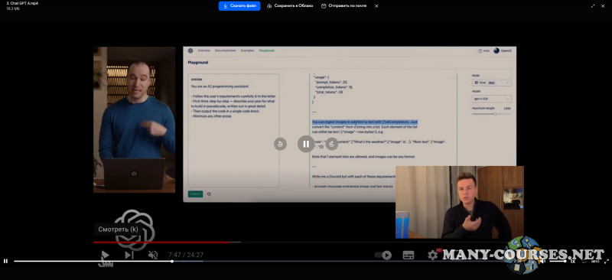Screen dimensions: 612x280
Task: Pause the video using the center pause button
Action: 306,144
